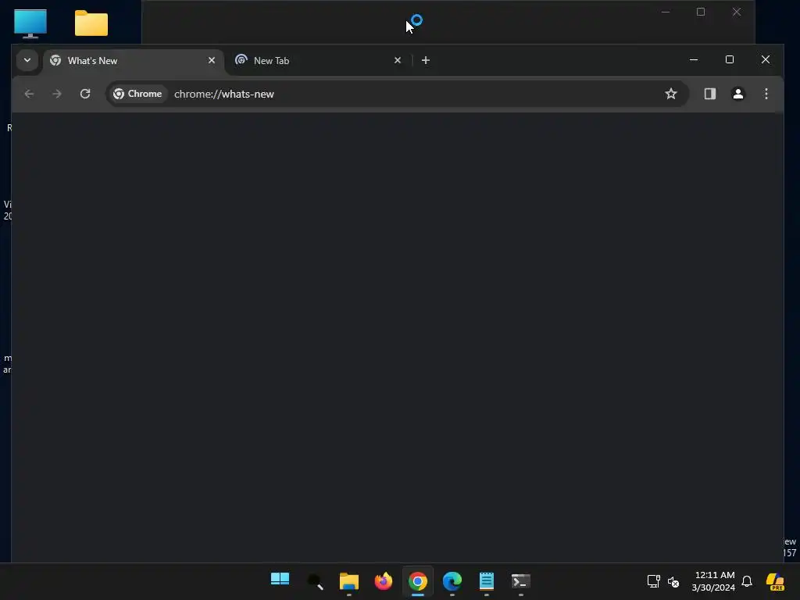
Task: Click the muted volume tray icon
Action: point(673,581)
